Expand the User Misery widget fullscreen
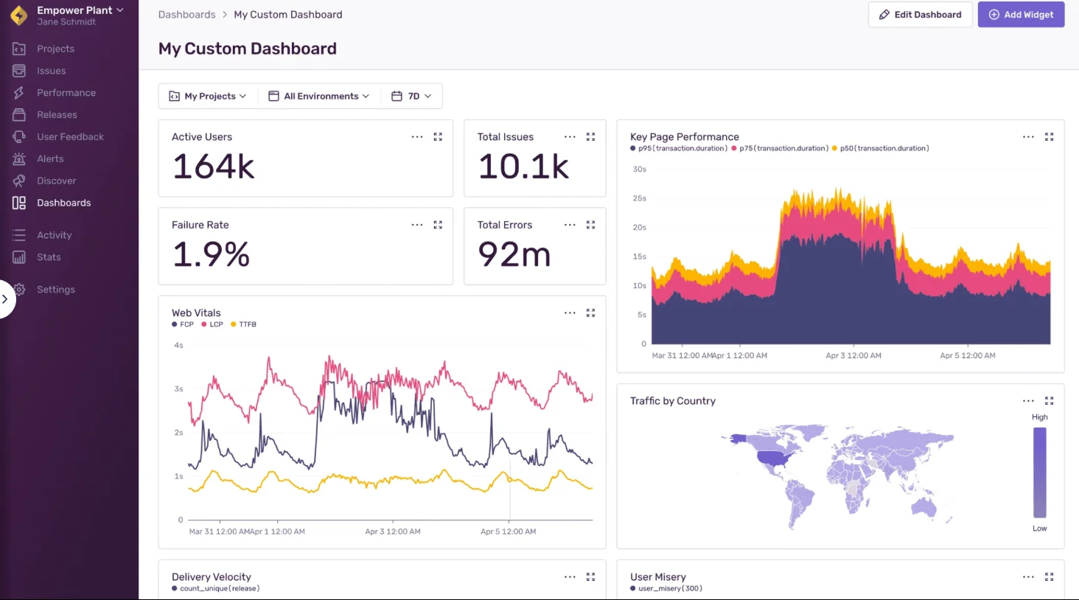 pos(1049,577)
